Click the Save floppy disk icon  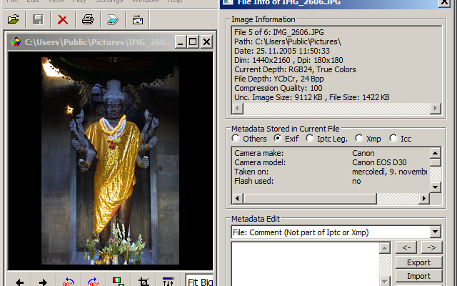pyautogui.click(x=38, y=19)
